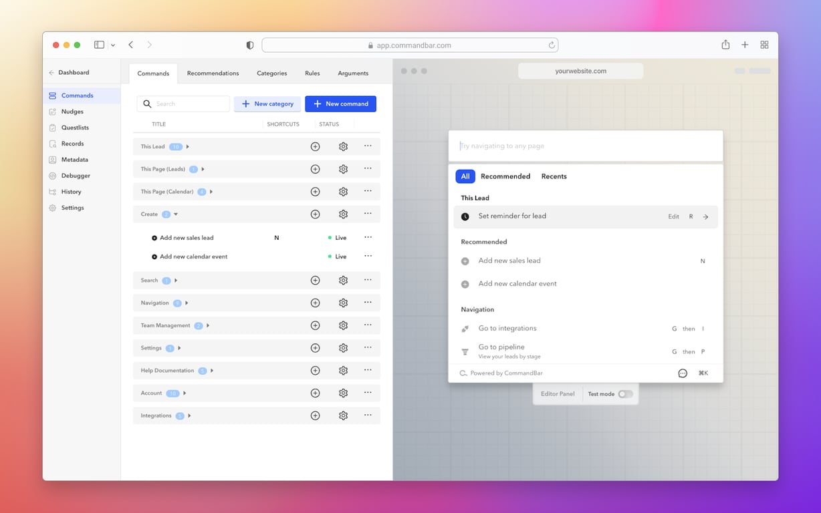The image size is (821, 513).
Task: Collapse the Create category
Action: 176,214
